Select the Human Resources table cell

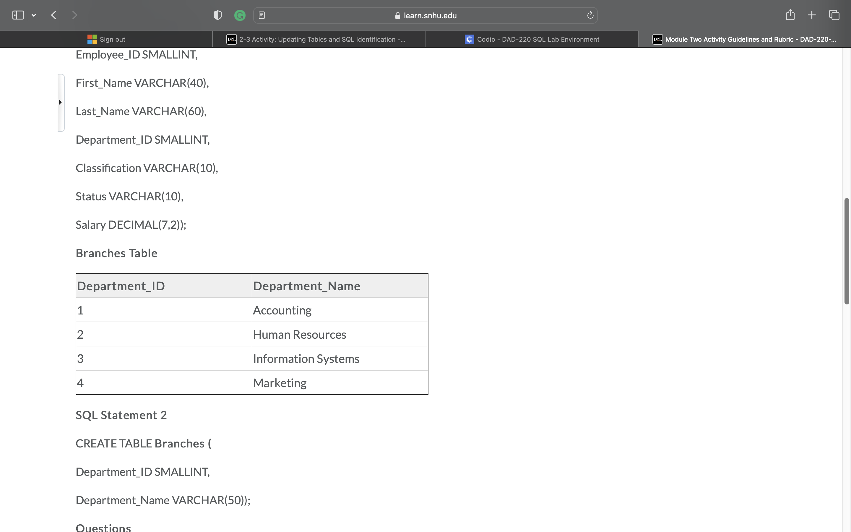click(x=299, y=334)
